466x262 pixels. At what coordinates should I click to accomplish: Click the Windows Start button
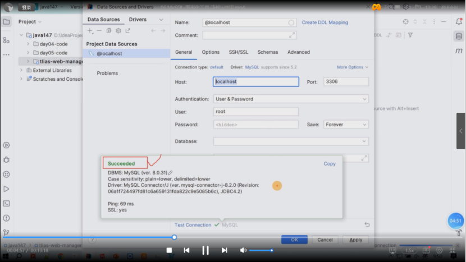click(x=6, y=256)
